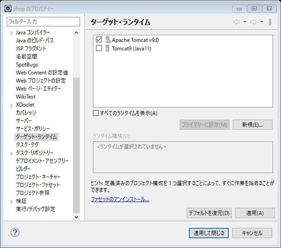Select the Tomcat9 (Java11) label
The height and width of the screenshot is (248, 281).
point(132,48)
